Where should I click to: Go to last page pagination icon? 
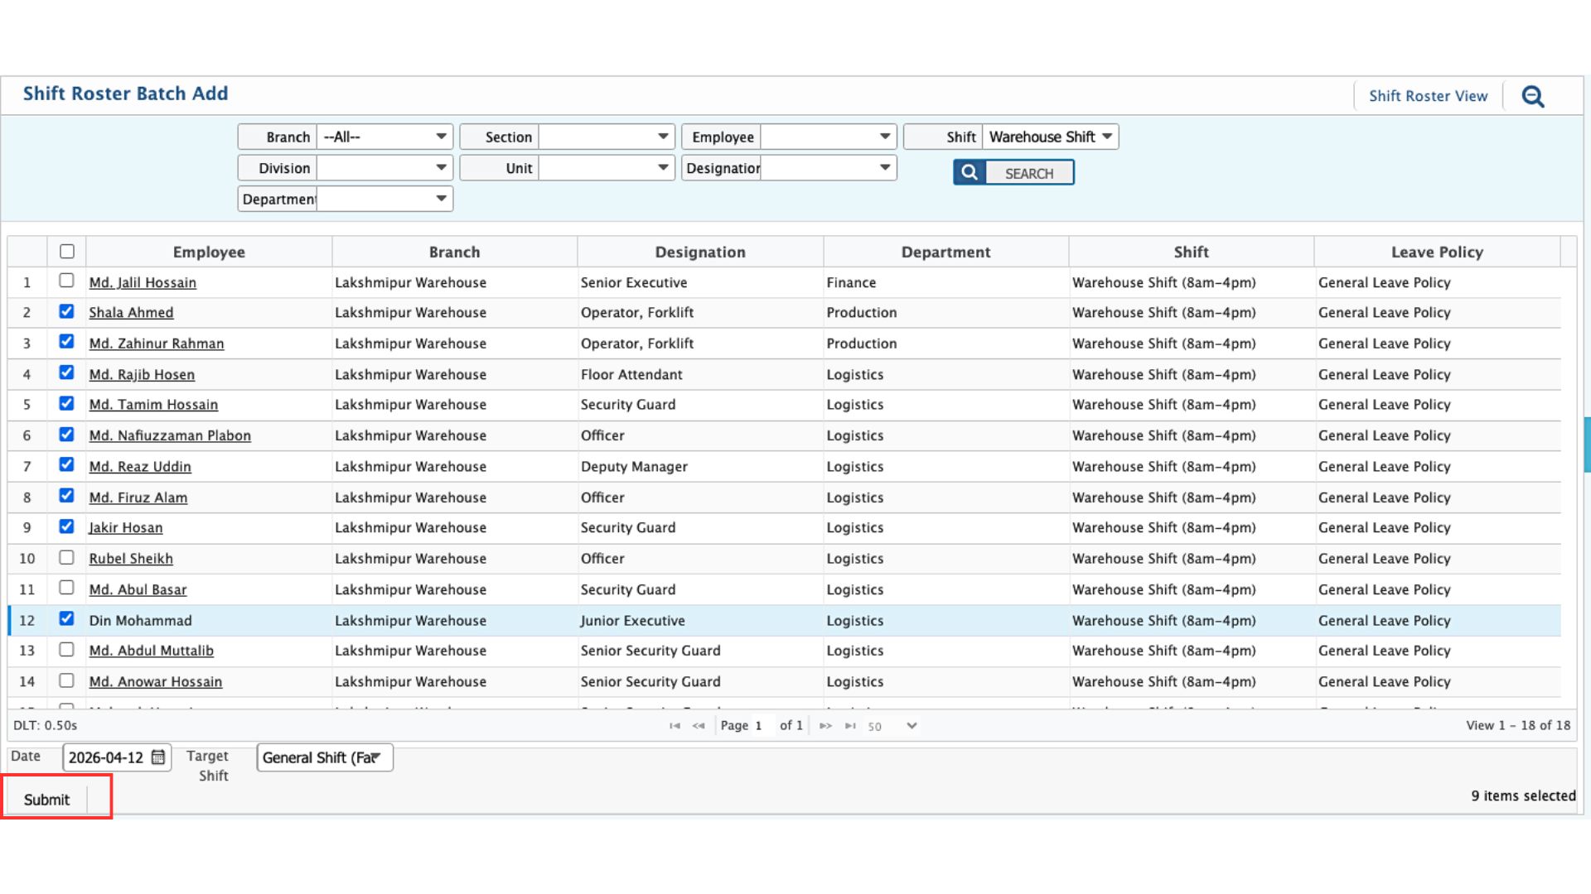tap(850, 726)
